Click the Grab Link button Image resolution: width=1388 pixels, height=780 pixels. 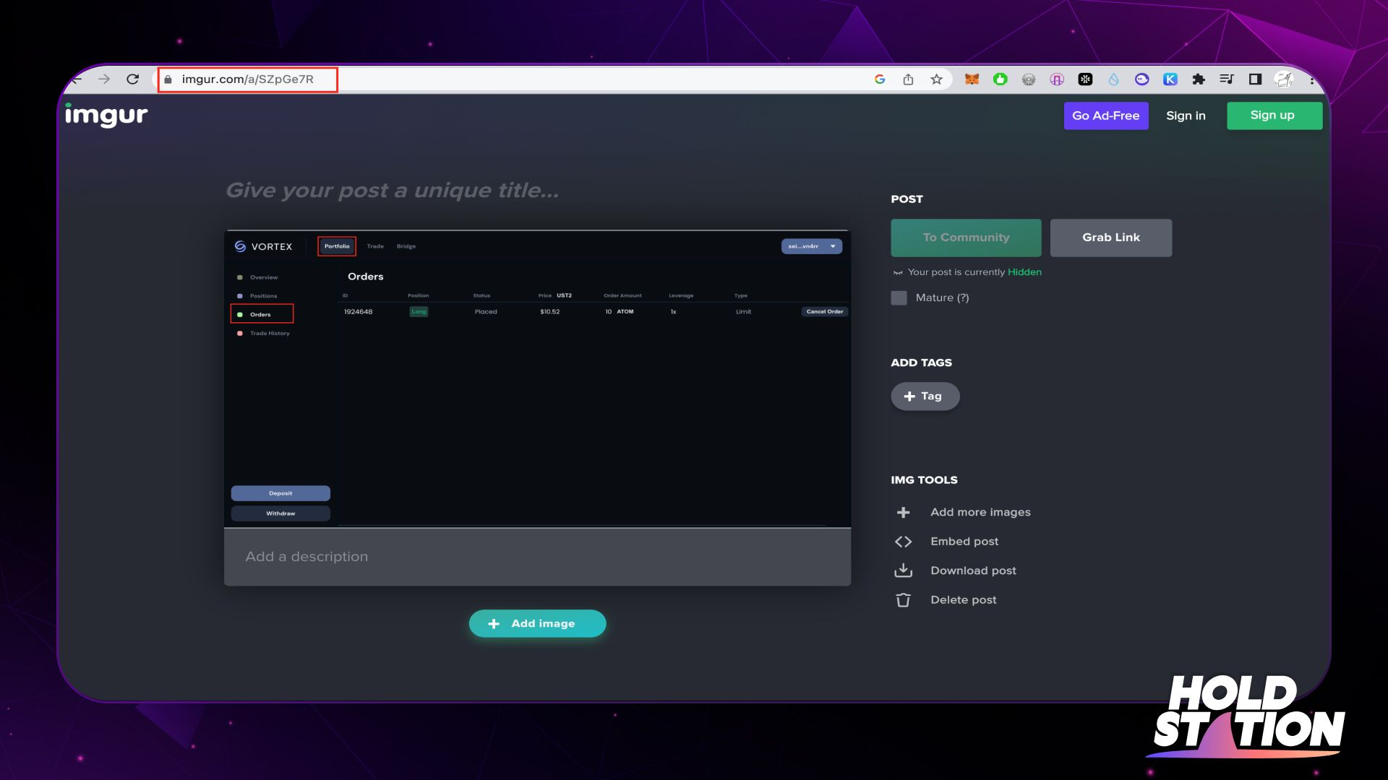pyautogui.click(x=1111, y=238)
